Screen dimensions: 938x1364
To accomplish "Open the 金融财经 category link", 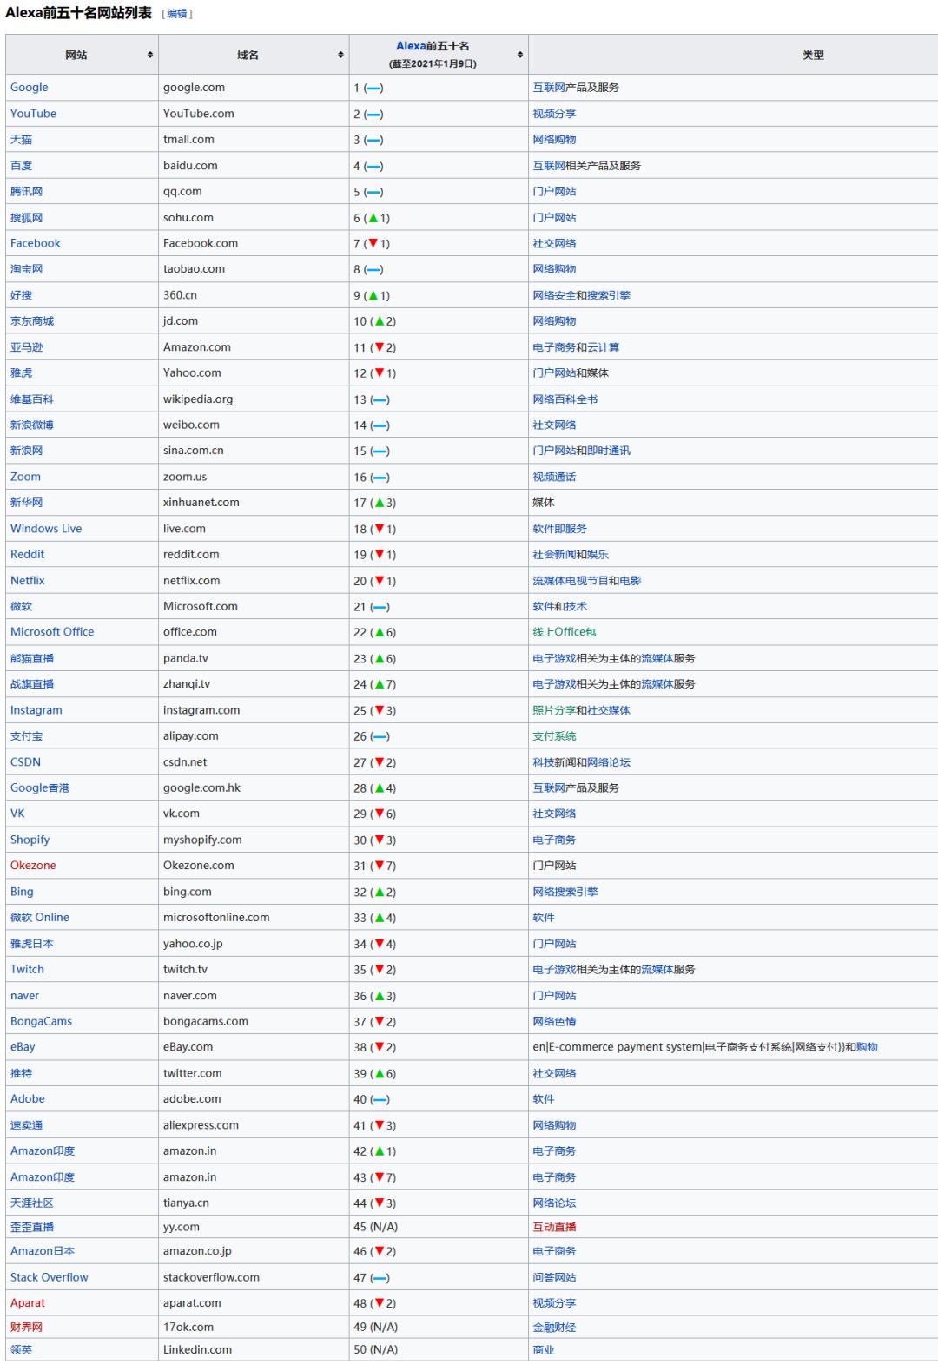I will click(x=554, y=1327).
